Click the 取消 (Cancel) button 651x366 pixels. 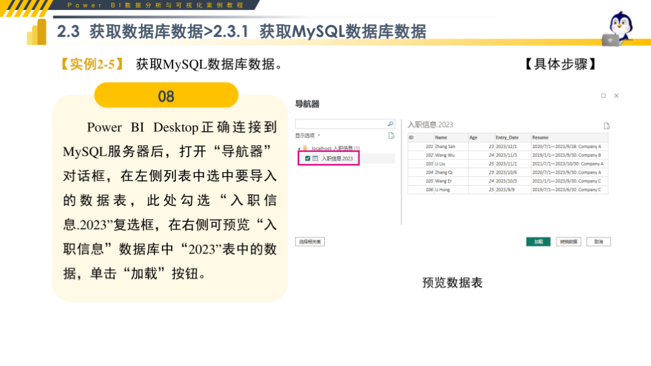pyautogui.click(x=598, y=242)
